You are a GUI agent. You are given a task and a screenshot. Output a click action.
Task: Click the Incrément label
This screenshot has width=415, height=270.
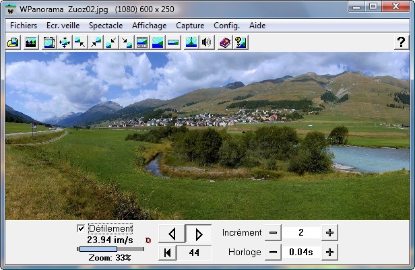(242, 233)
